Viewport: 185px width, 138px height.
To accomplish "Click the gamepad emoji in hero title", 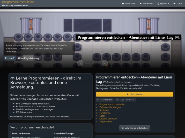I will coord(177,38).
